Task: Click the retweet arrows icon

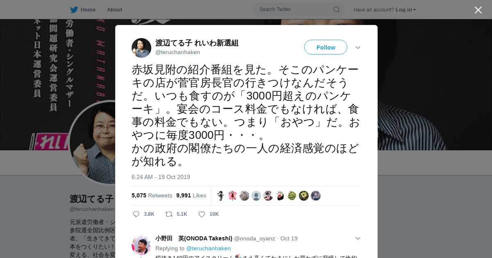Action: coord(169,214)
